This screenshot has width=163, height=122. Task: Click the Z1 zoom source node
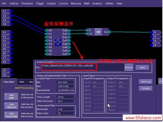click(x=6, y=70)
